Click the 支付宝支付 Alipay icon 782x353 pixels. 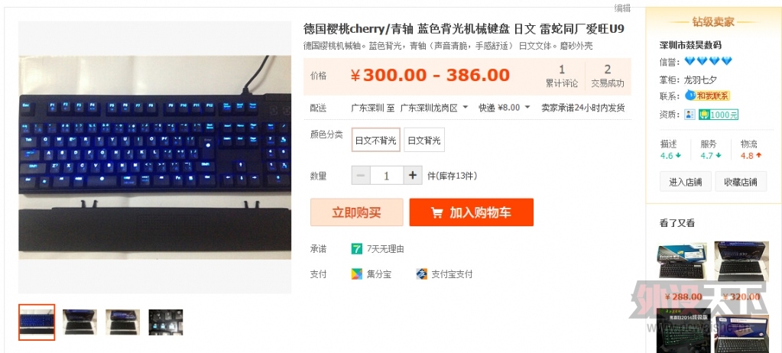coord(421,274)
